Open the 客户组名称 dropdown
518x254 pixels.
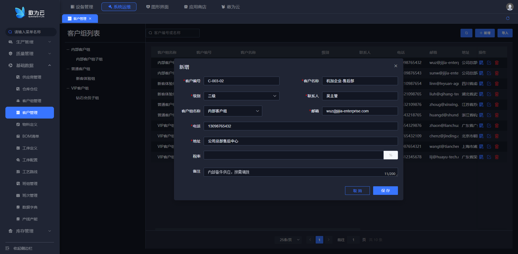pos(233,111)
